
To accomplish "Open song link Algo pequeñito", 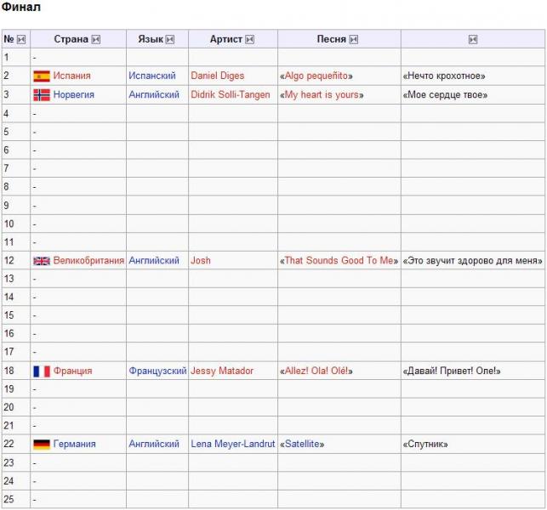I will pyautogui.click(x=316, y=76).
